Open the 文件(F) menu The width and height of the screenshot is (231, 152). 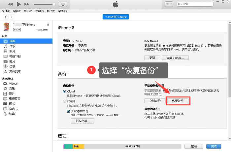[6, 11]
